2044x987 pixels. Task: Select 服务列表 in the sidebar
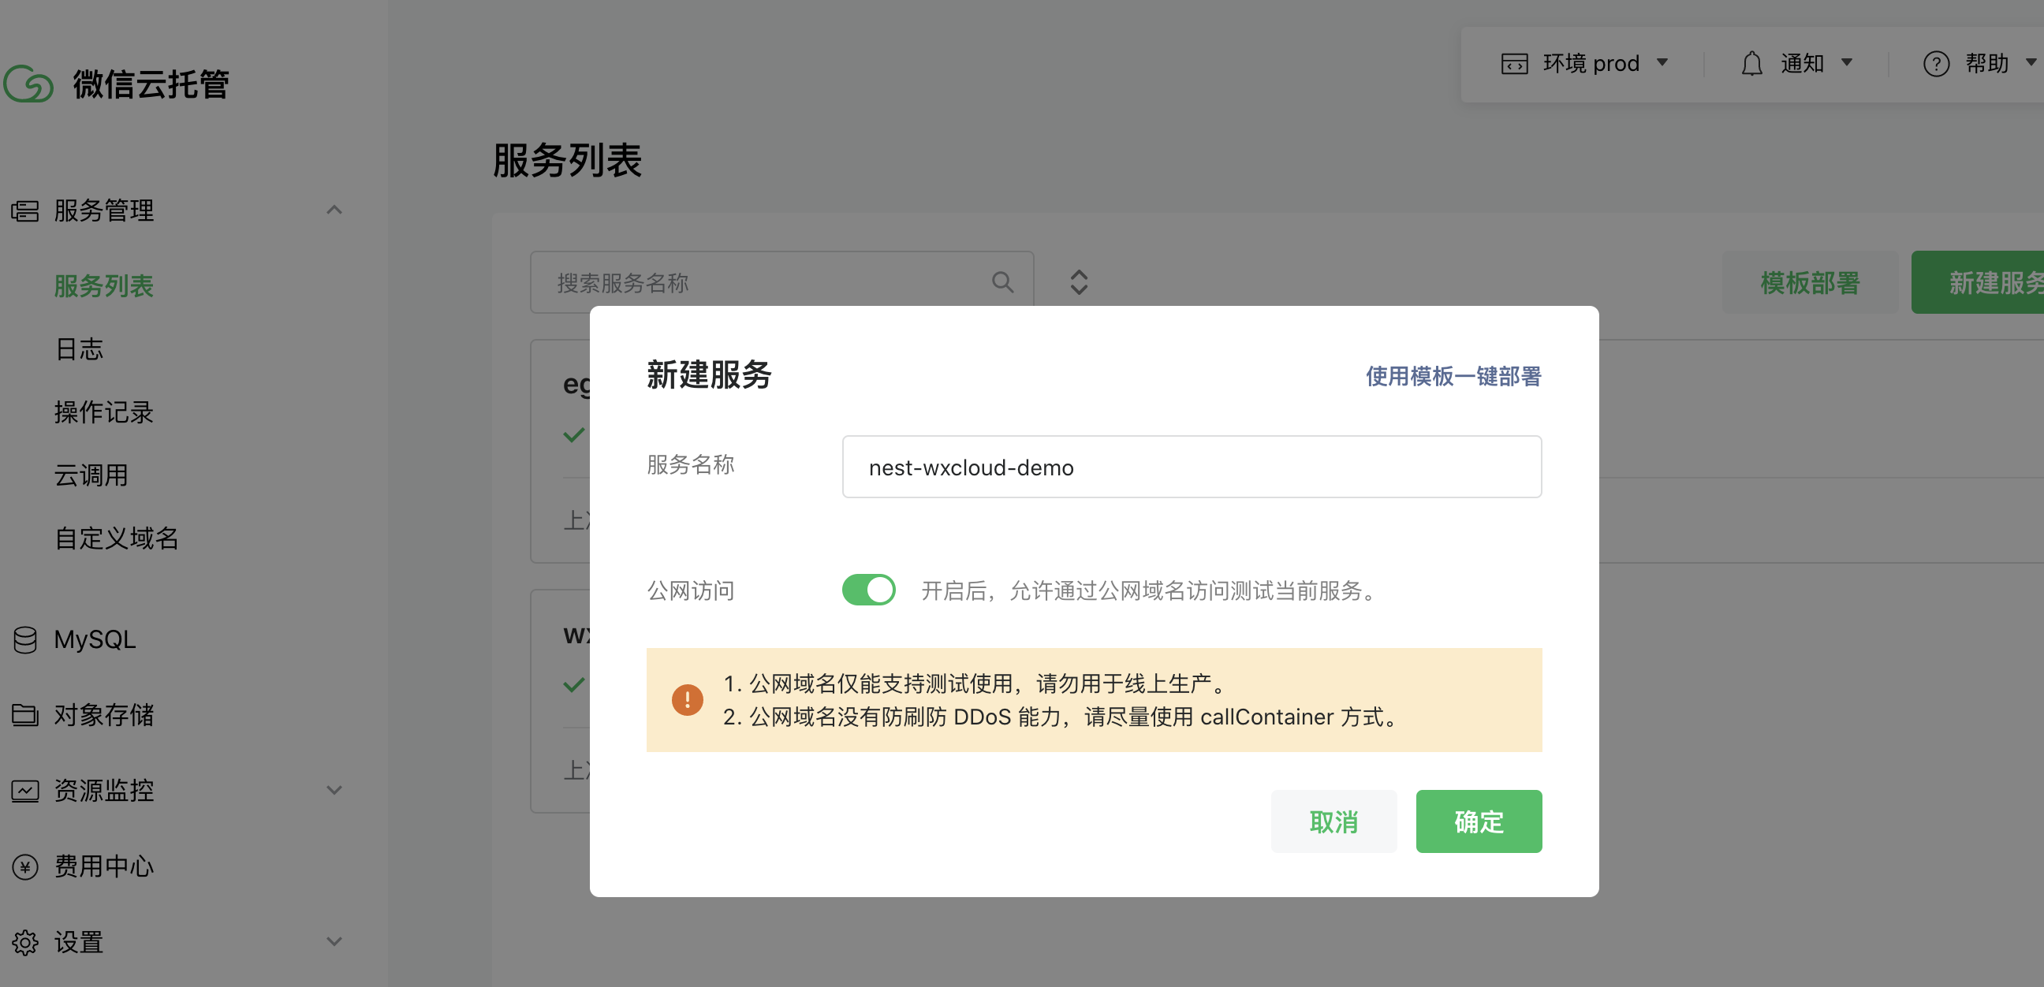pyautogui.click(x=104, y=285)
